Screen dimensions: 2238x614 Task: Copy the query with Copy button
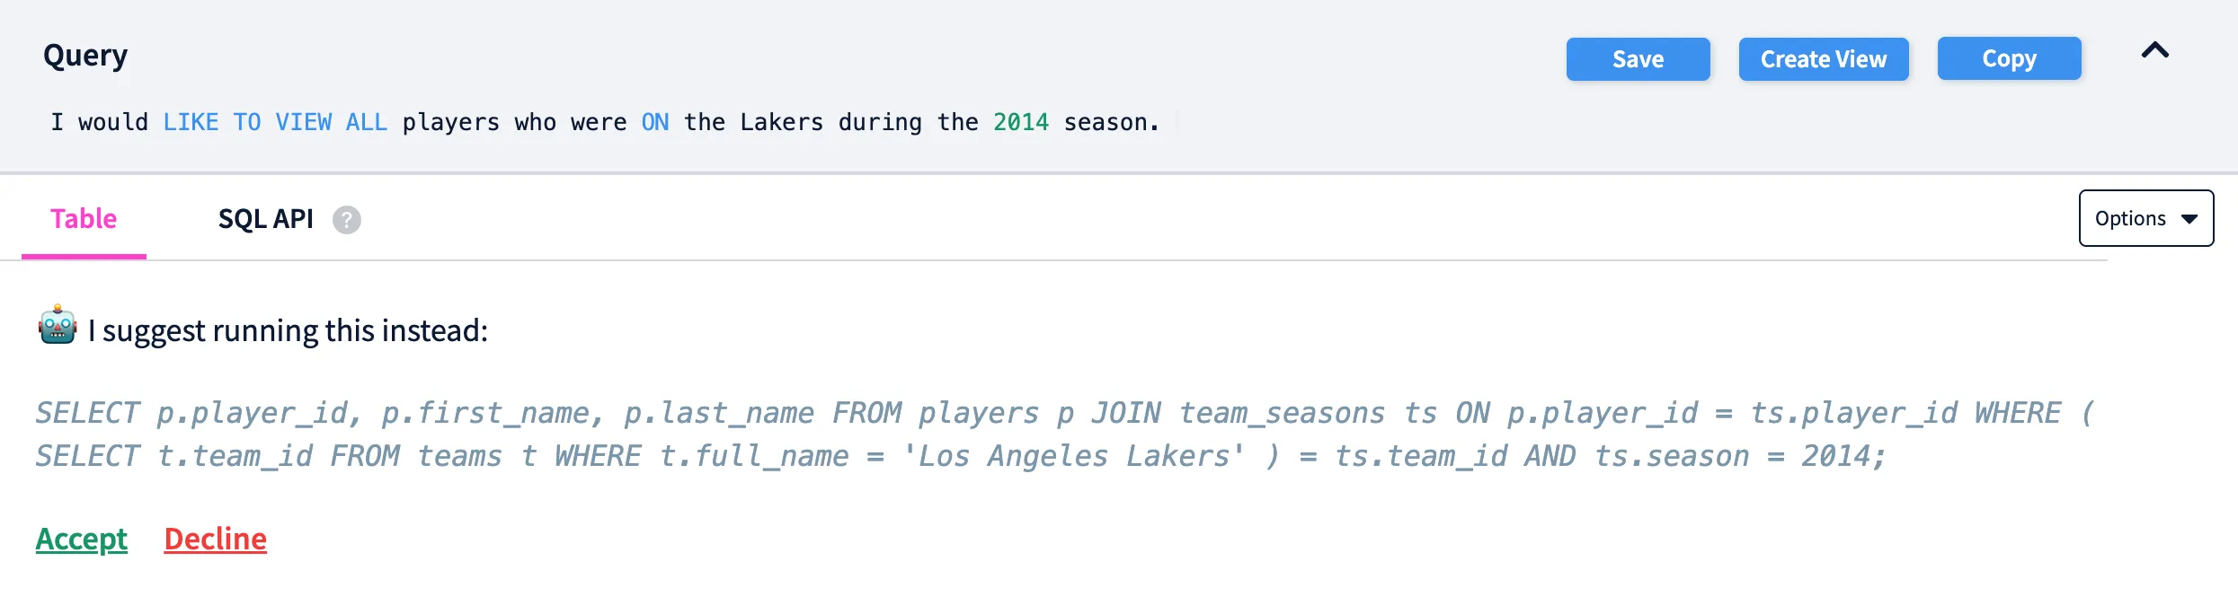click(x=2009, y=59)
